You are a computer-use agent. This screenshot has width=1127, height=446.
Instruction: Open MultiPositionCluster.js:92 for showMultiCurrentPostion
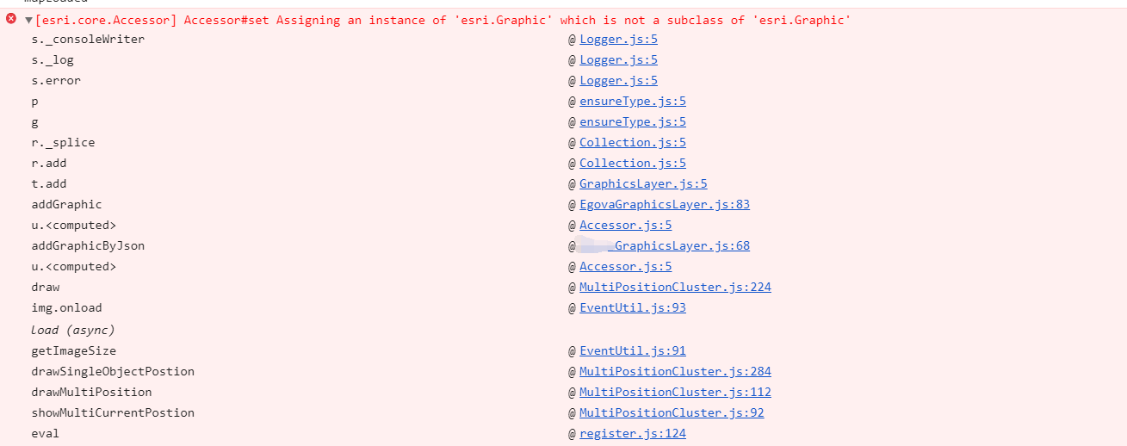[671, 412]
